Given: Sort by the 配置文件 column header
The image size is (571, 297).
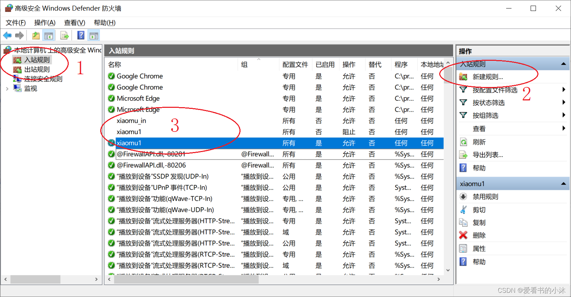Looking at the screenshot, I should tap(296, 64).
